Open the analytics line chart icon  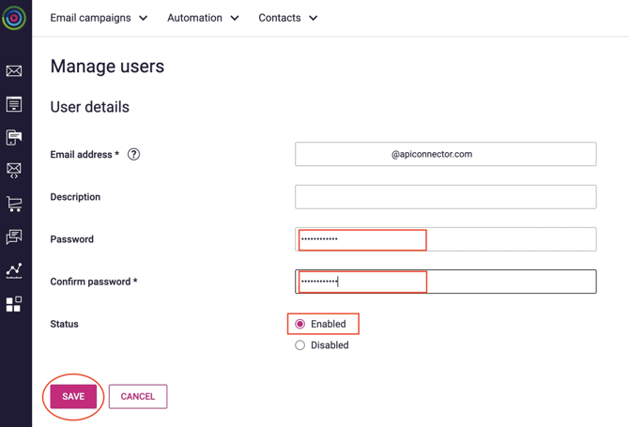pyautogui.click(x=14, y=270)
